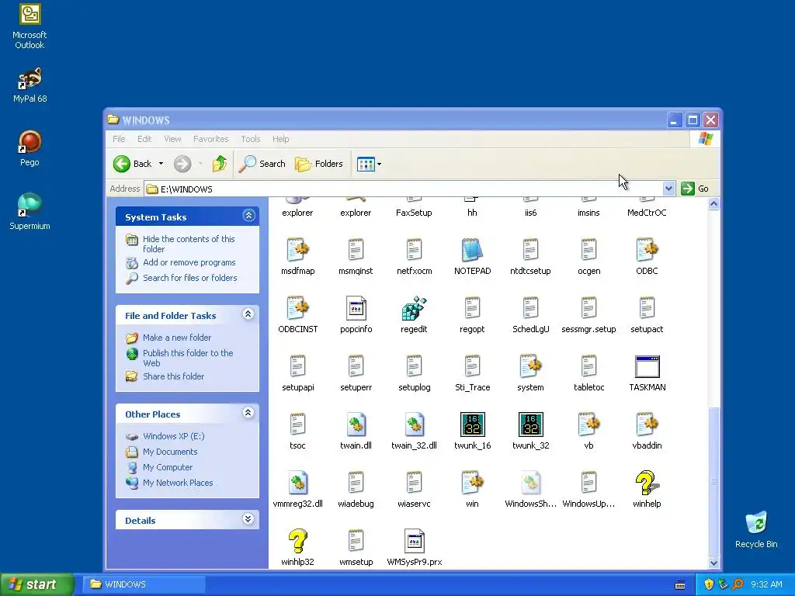
Task: Open the Edit menu
Action: click(x=144, y=139)
